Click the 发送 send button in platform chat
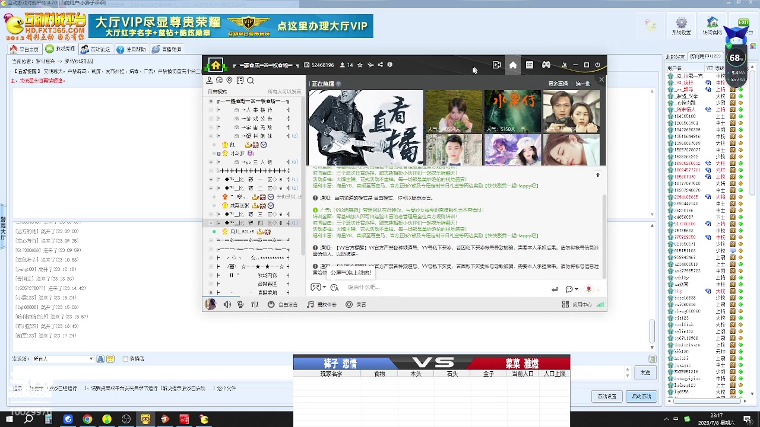This screenshot has height=427, width=760. [x=645, y=372]
